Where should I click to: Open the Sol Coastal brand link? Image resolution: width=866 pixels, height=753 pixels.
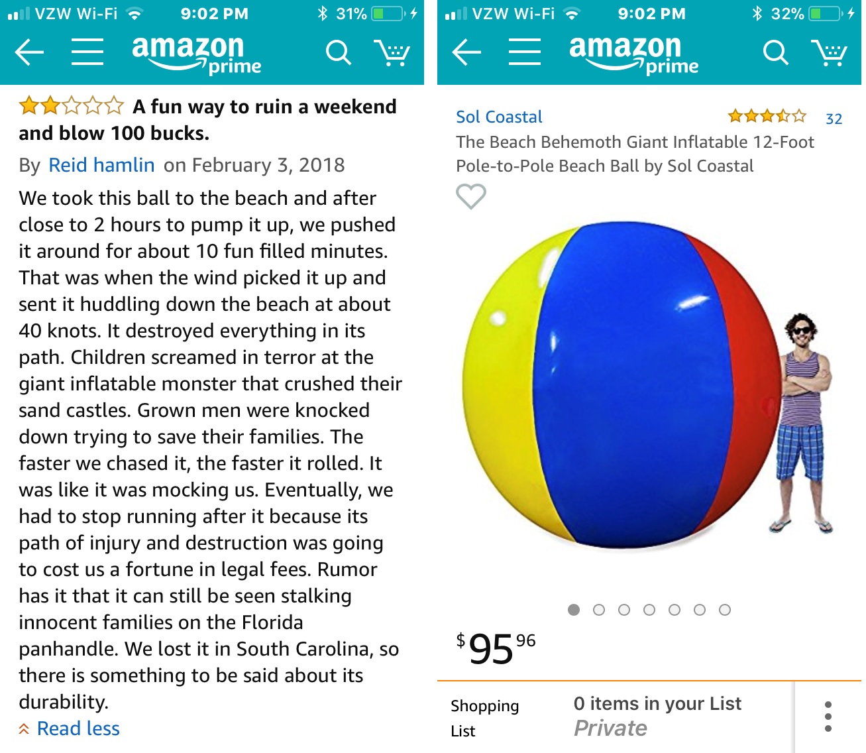pos(499,117)
